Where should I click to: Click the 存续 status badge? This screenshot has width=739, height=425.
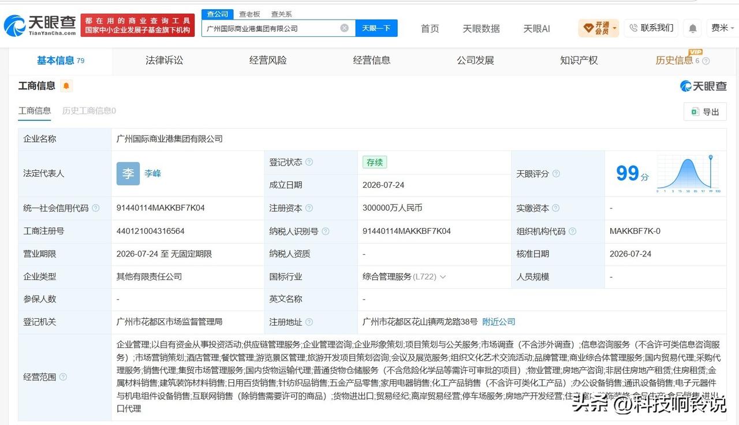(x=375, y=162)
